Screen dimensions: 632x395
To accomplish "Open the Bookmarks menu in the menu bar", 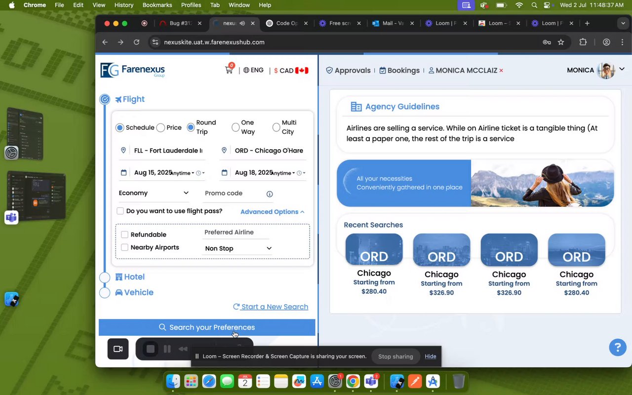I will pos(157,5).
